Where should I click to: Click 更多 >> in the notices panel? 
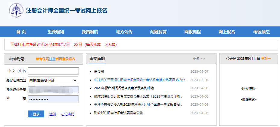199,59
